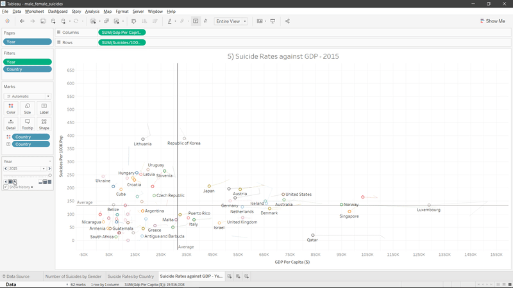Open Presentation Mode from toolbar
Image resolution: width=513 pixels, height=288 pixels.
(x=273, y=21)
